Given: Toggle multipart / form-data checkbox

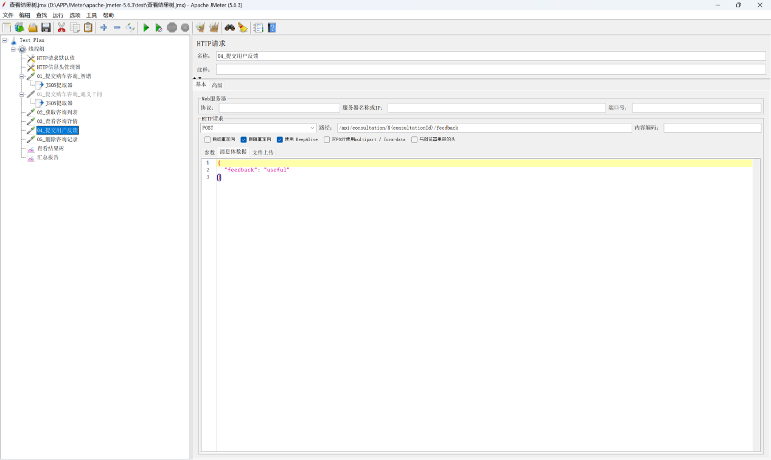Looking at the screenshot, I should [x=327, y=139].
